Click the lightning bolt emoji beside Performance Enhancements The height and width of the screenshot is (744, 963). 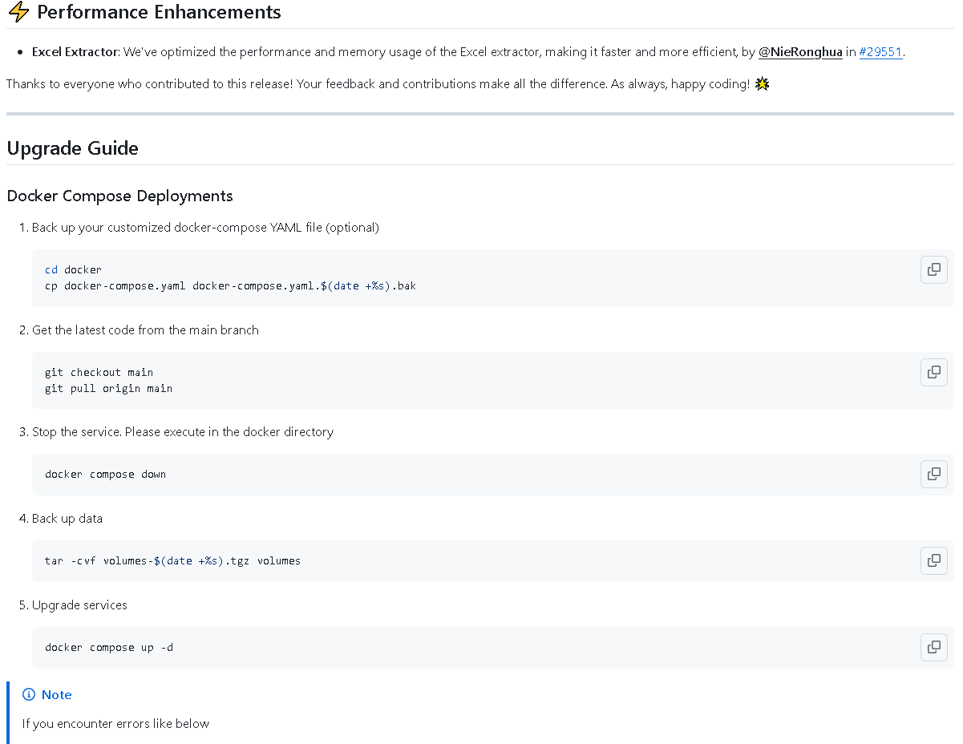click(18, 12)
